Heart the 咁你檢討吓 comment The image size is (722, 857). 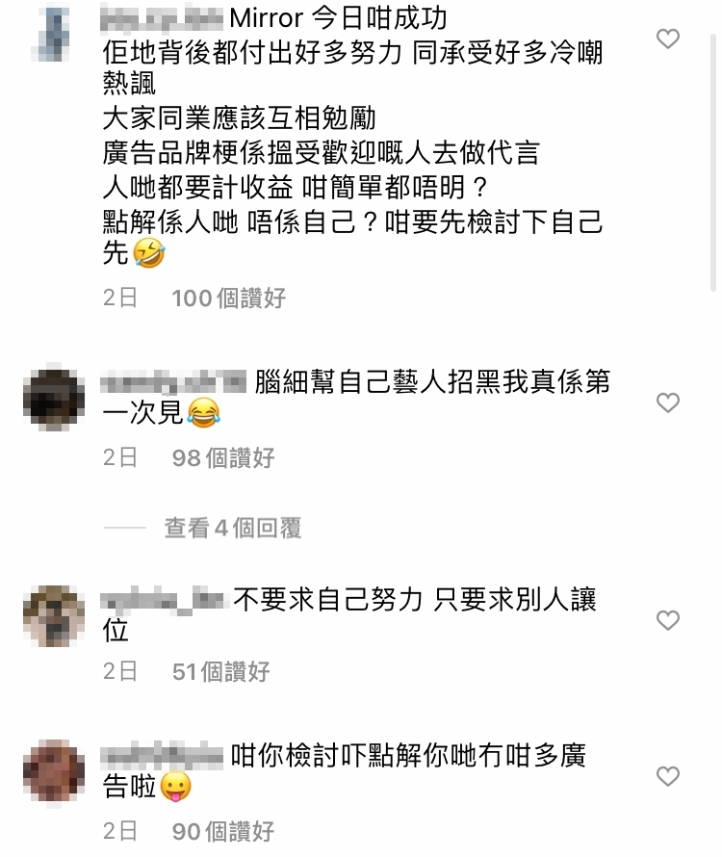(667, 776)
